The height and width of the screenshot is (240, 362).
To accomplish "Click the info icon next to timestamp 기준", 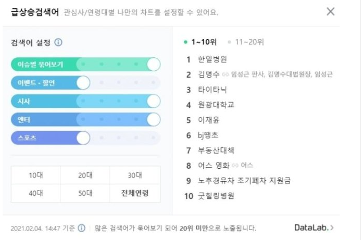I will click(81, 228).
